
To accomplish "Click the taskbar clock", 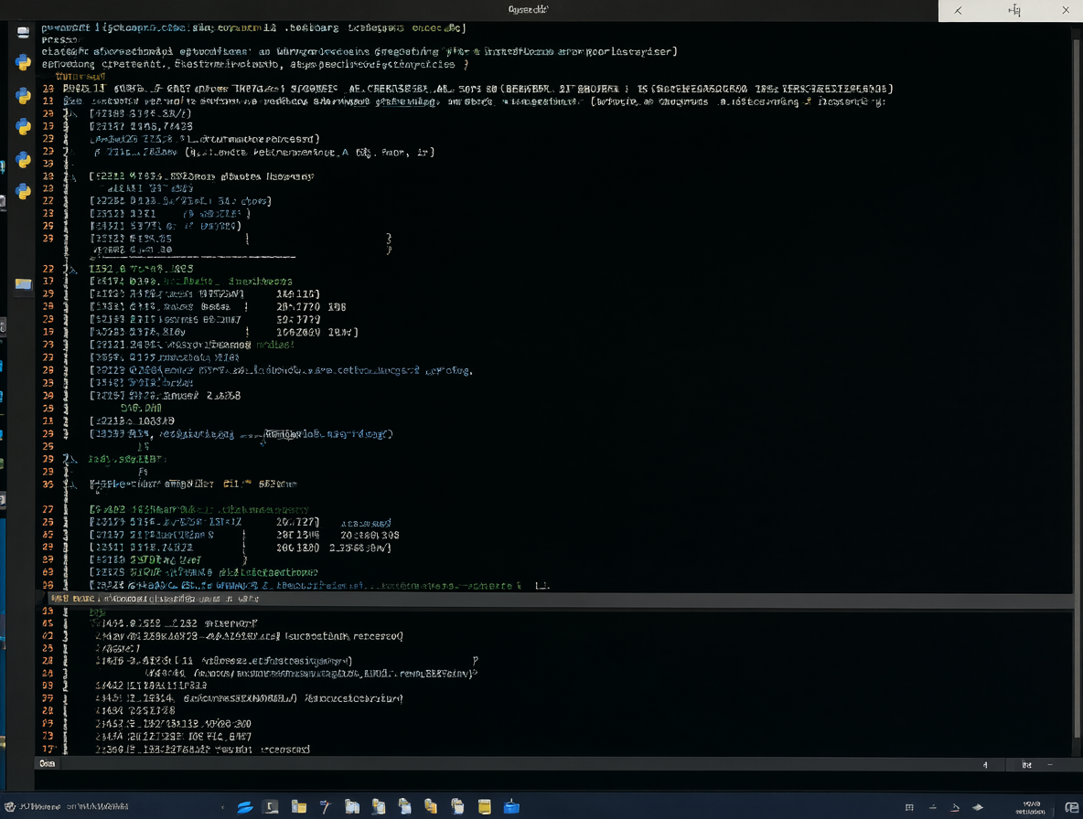I will click(1031, 807).
